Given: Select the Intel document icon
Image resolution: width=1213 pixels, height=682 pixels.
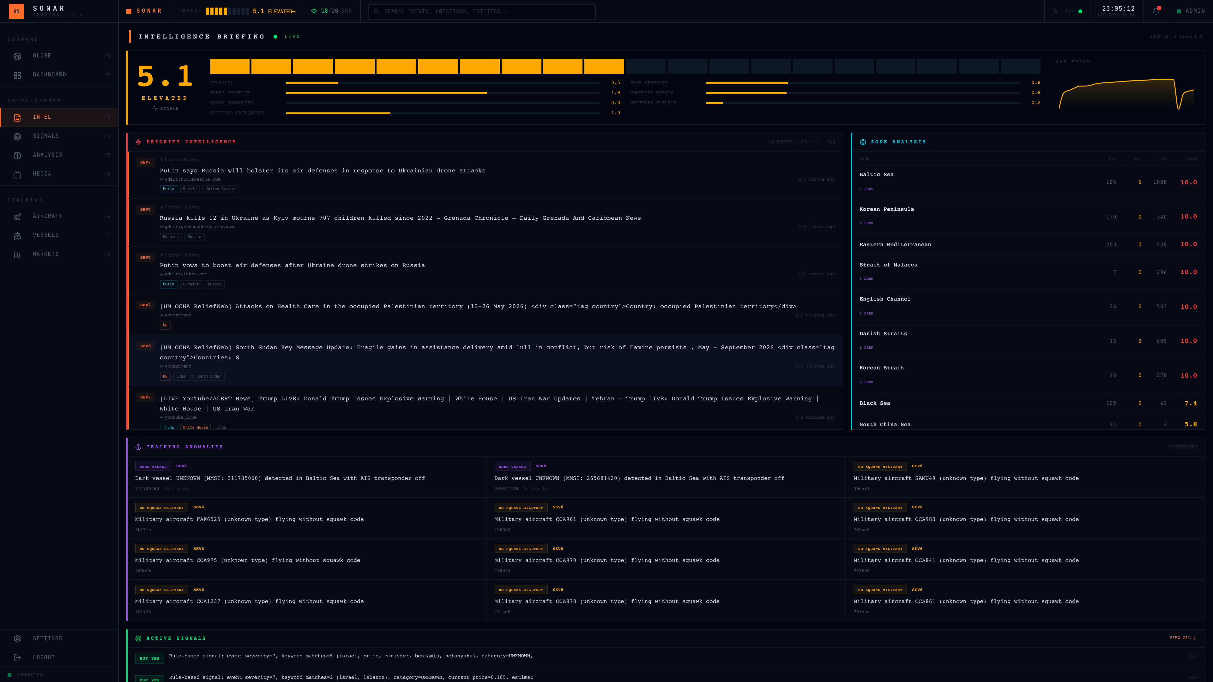Looking at the screenshot, I should [17, 117].
